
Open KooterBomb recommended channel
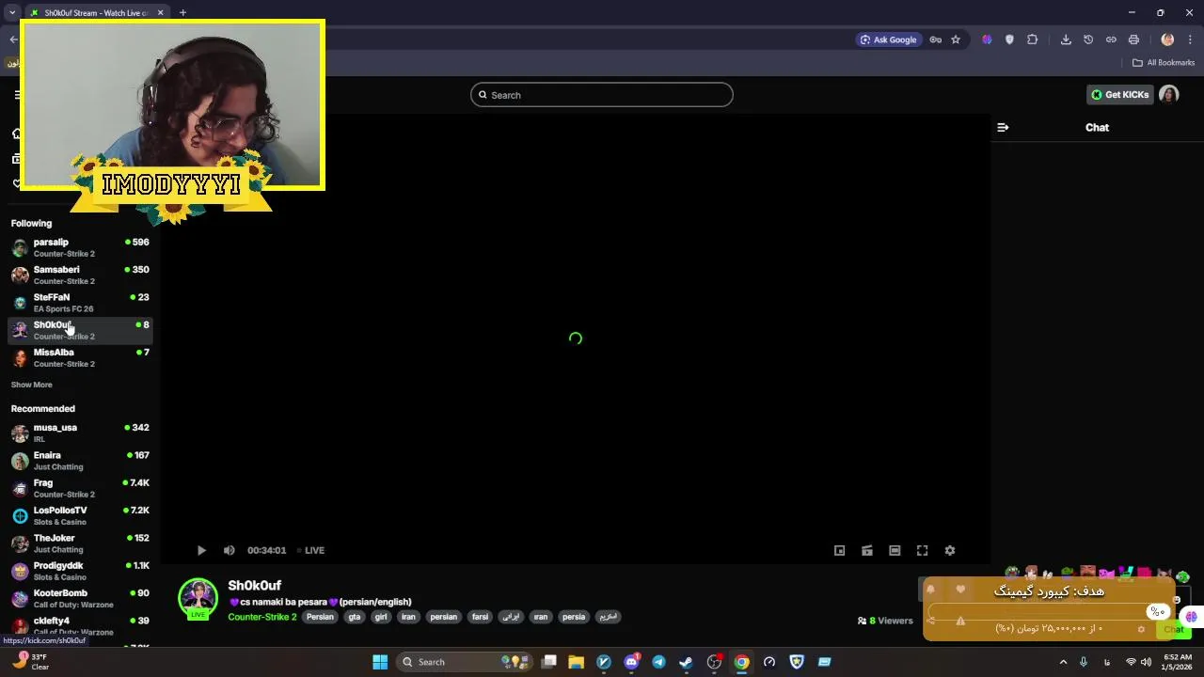point(80,598)
